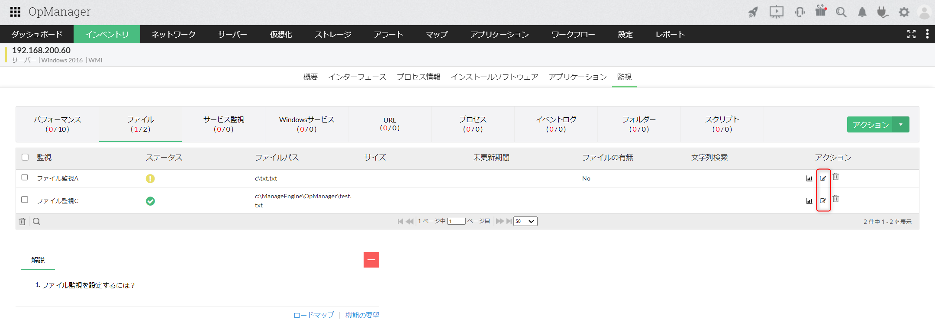Click the plug integrations icon
Screen dimensions: 935x326
click(883, 12)
